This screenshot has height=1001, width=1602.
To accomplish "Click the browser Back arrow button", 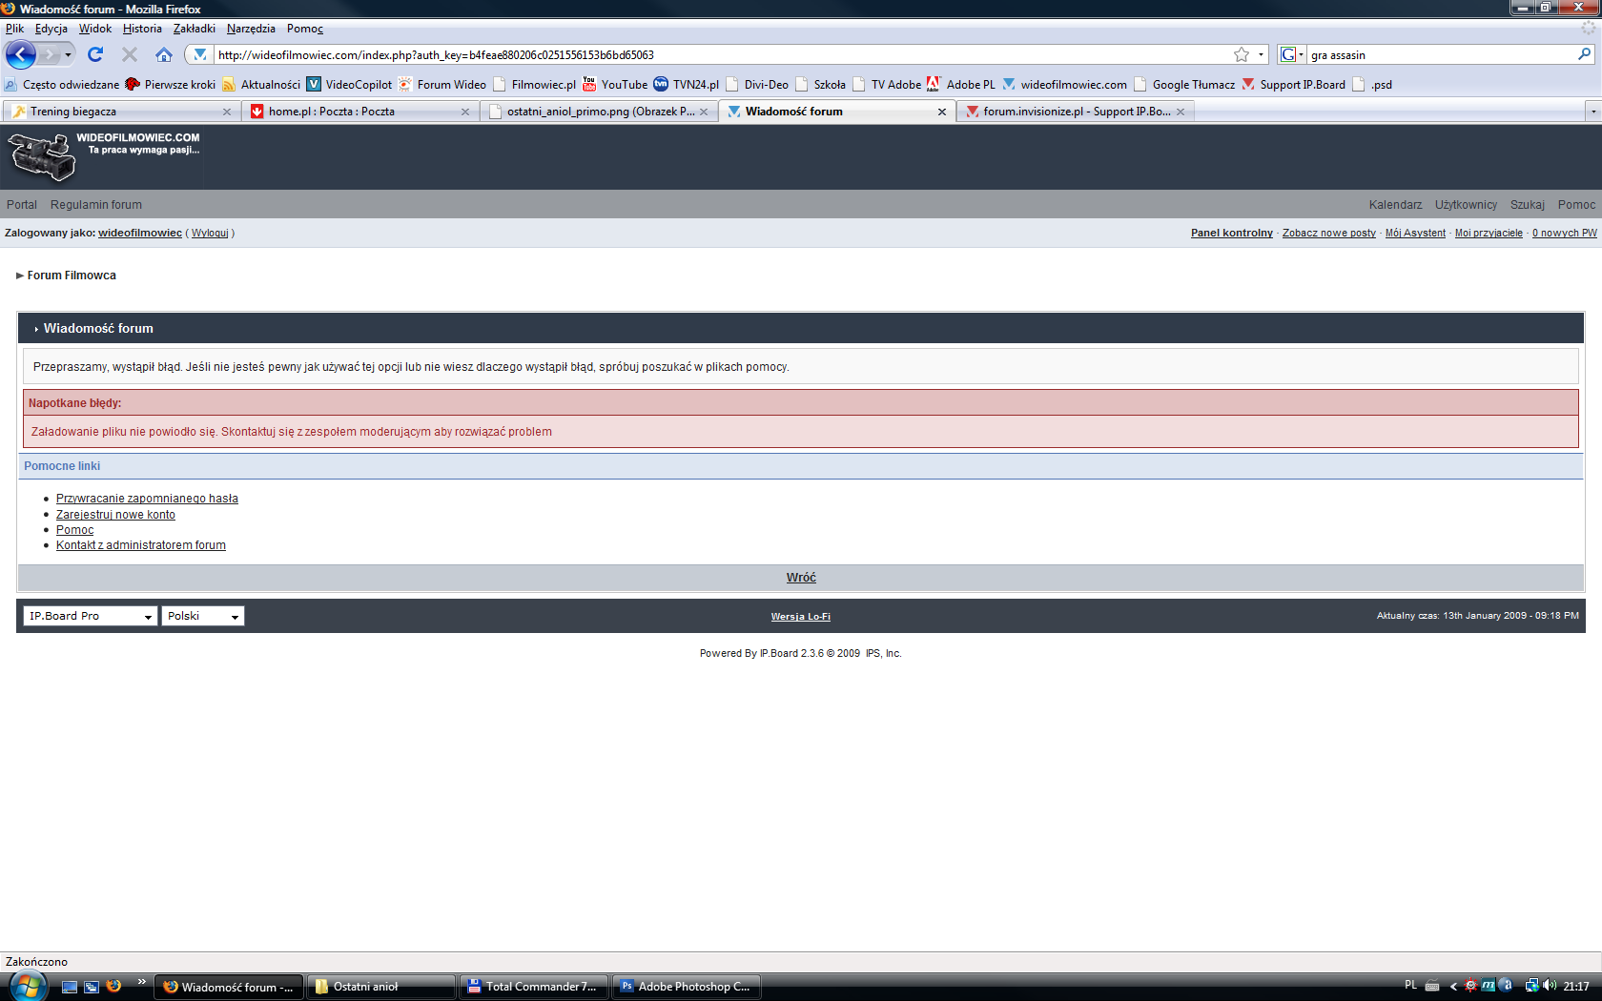I will 21,54.
